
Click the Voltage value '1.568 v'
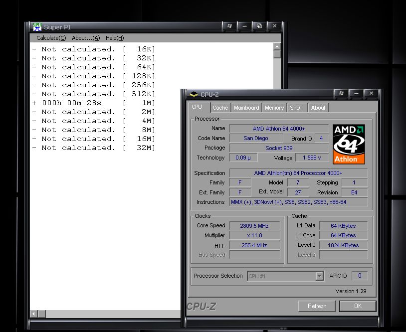click(312, 158)
